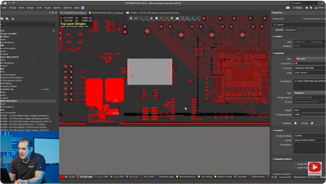
Task: Open the Layer dropdown showing Top Layer
Action: click(x=310, y=59)
